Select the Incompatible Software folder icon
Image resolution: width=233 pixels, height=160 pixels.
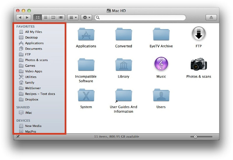pyautogui.click(x=86, y=64)
